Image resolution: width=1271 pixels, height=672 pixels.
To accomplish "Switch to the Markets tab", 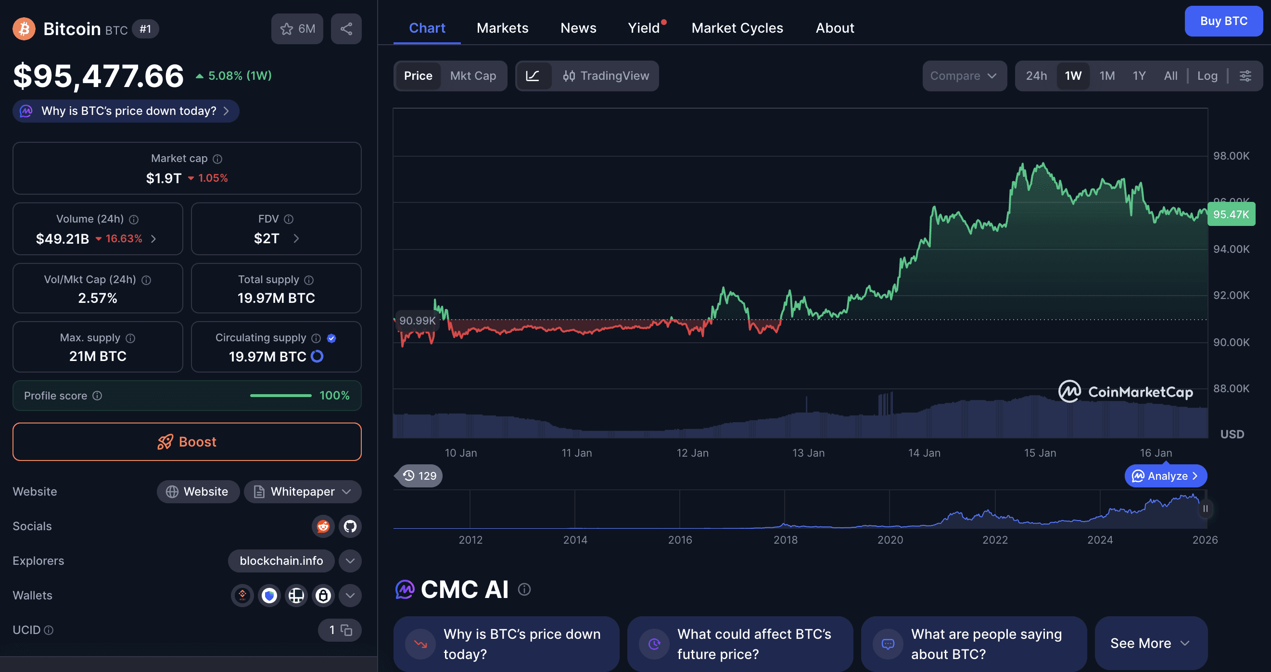I will point(502,28).
